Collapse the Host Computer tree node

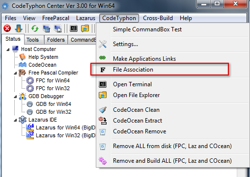[8, 50]
